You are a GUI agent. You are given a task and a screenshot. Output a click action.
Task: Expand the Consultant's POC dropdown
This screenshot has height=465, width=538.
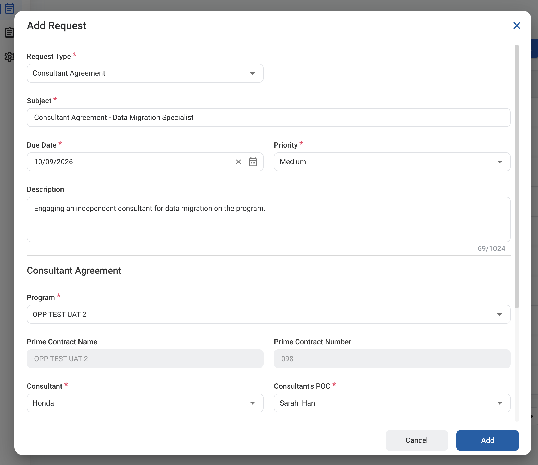[x=392, y=403]
